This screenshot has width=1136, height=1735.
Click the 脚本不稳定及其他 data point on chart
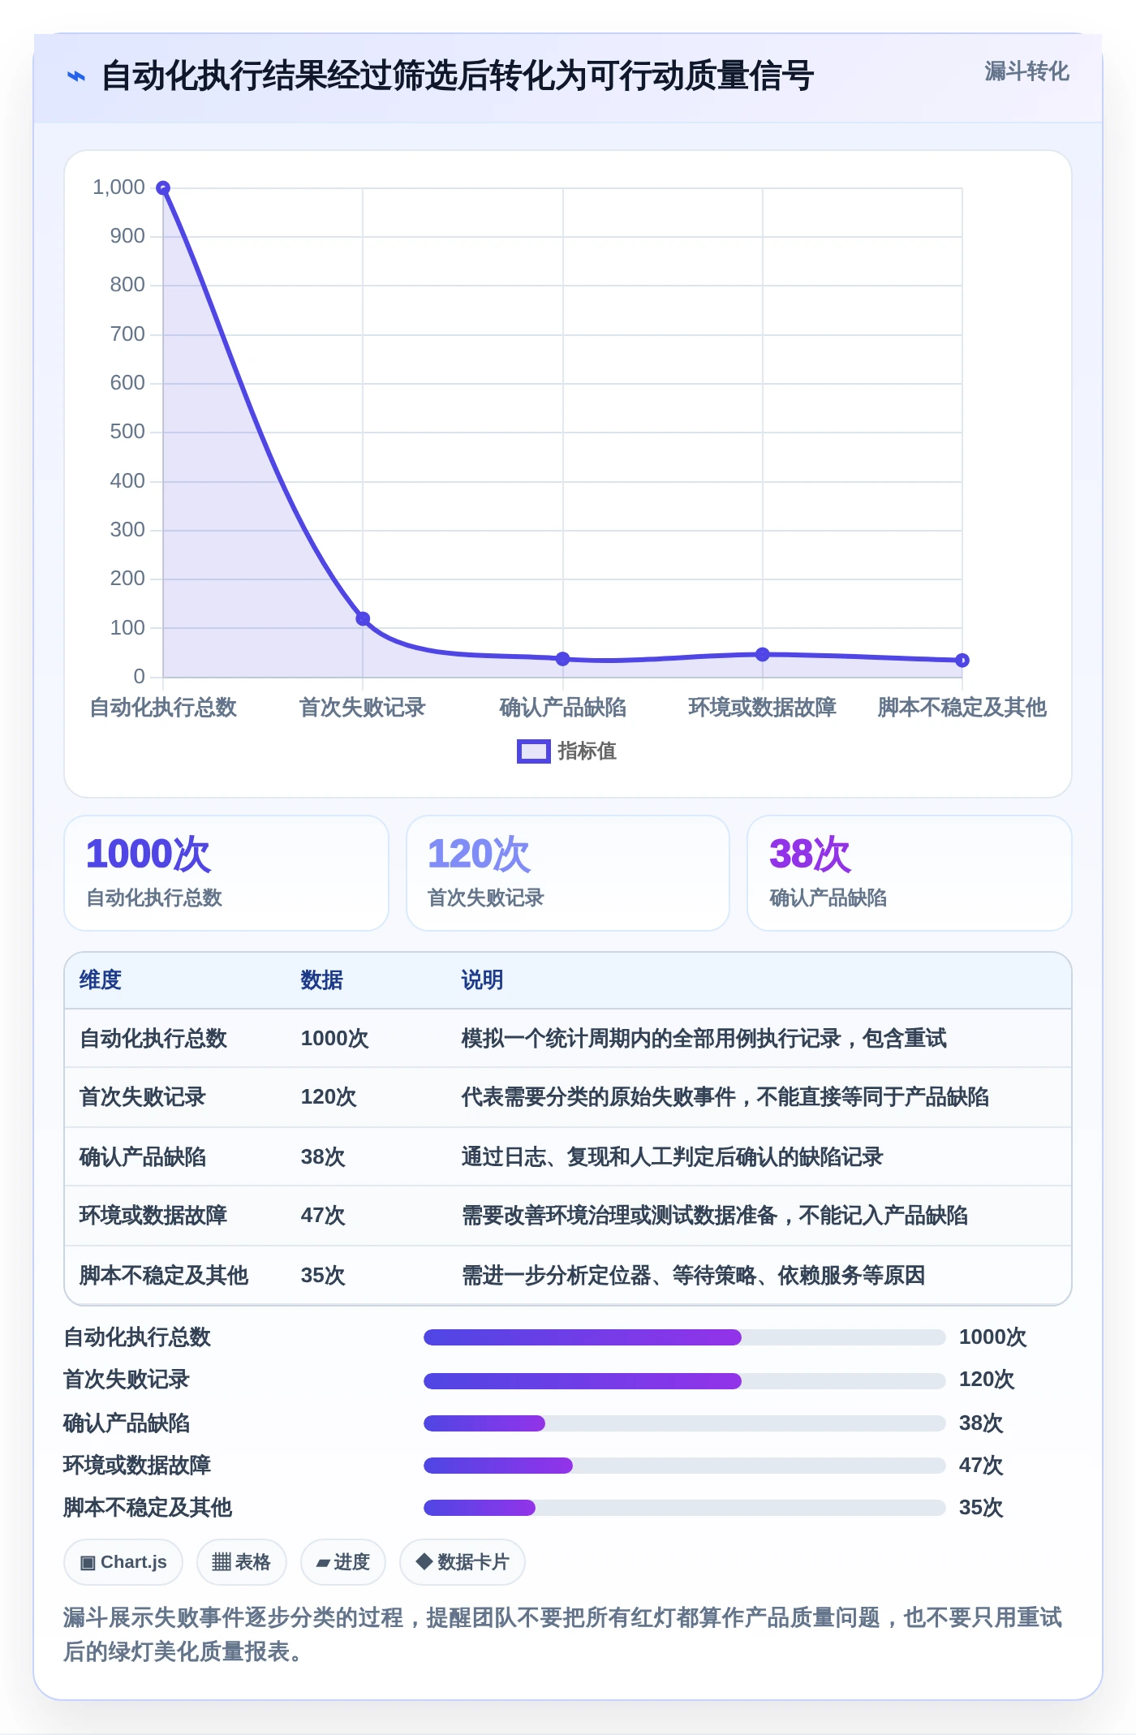962,661
